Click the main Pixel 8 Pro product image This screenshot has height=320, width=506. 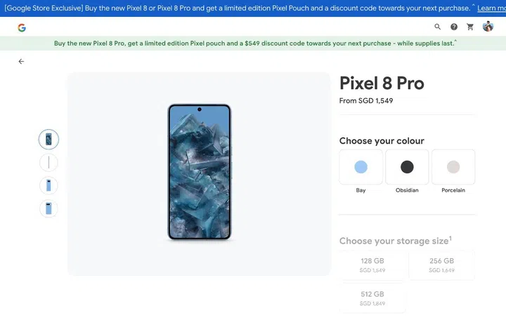click(x=199, y=172)
